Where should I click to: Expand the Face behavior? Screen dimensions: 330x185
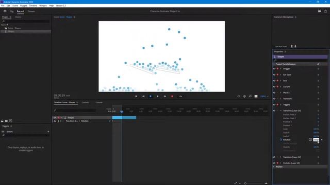coord(280,81)
